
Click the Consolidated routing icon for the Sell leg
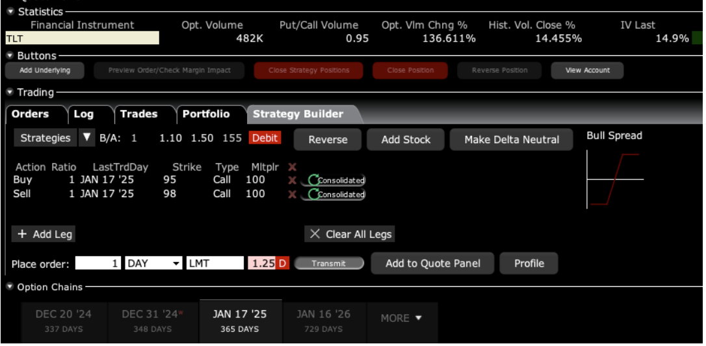pos(315,194)
